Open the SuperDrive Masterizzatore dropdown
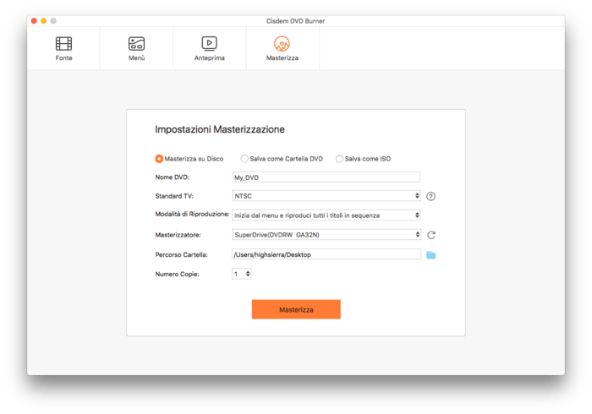This screenshot has height=414, width=592. [x=326, y=235]
